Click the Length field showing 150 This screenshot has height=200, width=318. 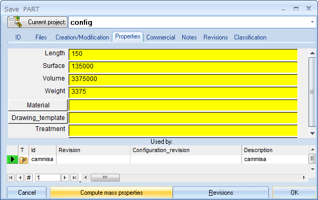[x=183, y=54]
